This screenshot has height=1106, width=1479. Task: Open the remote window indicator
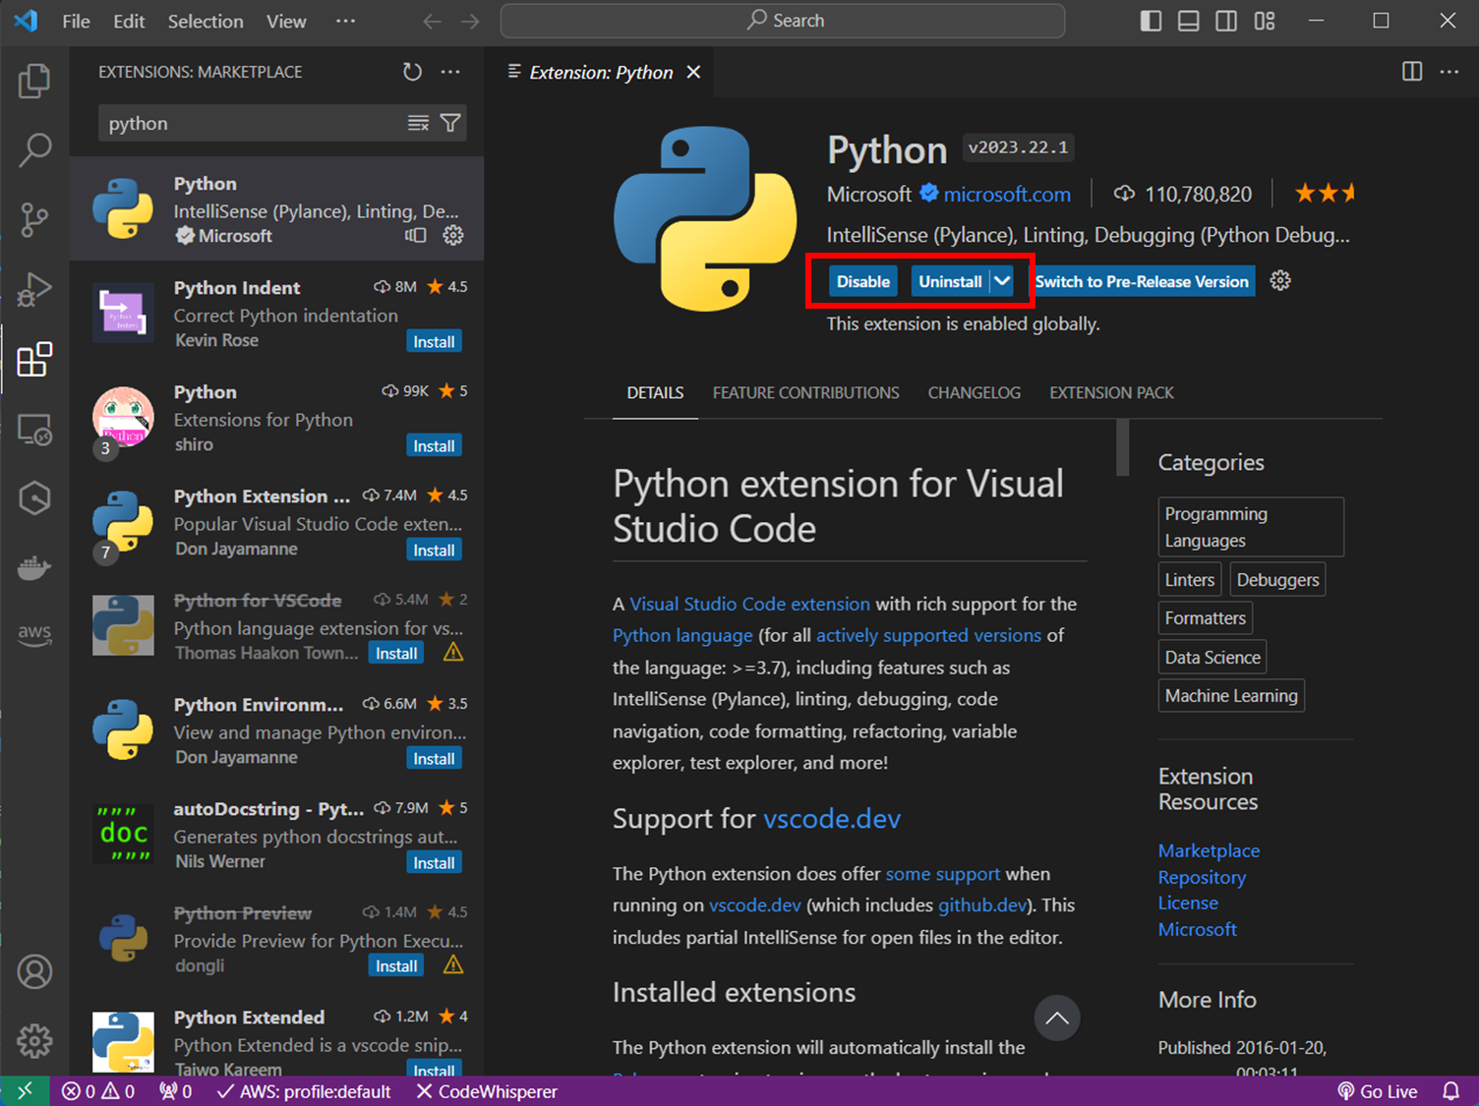(25, 1091)
